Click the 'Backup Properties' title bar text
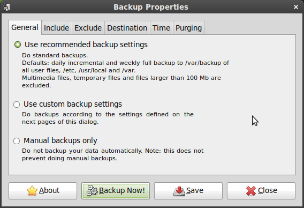This screenshot has width=304, height=208. (151, 7)
